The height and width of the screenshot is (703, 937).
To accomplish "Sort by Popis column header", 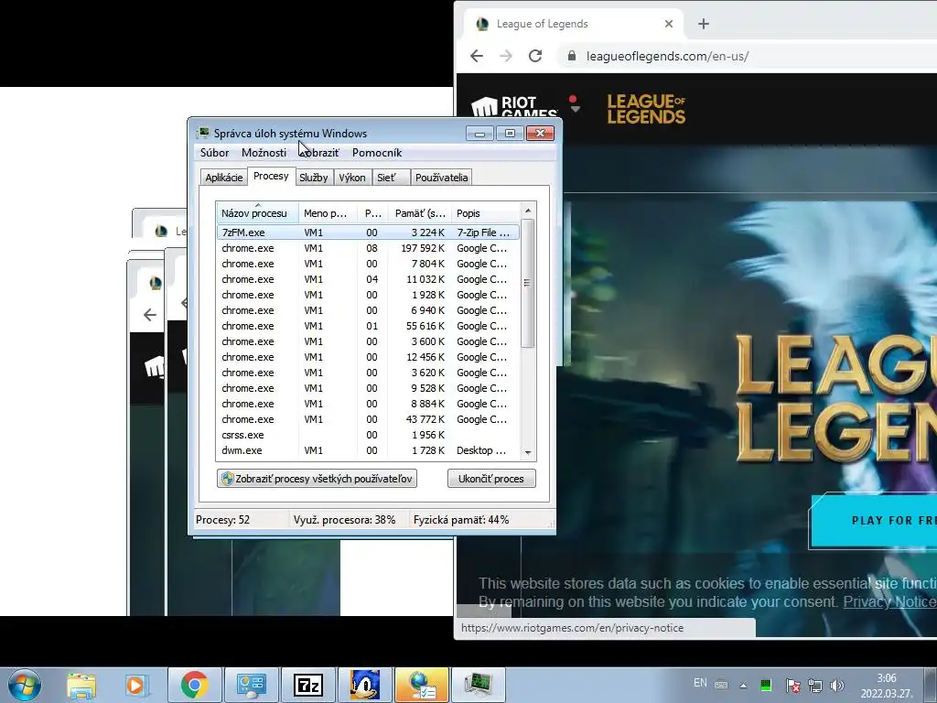I will (x=486, y=213).
